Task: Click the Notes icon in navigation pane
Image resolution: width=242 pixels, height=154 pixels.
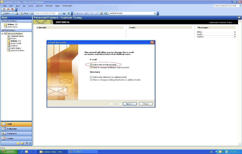Action: point(18,143)
